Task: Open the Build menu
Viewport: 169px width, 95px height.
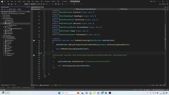Action: pyautogui.click(x=24, y=1)
